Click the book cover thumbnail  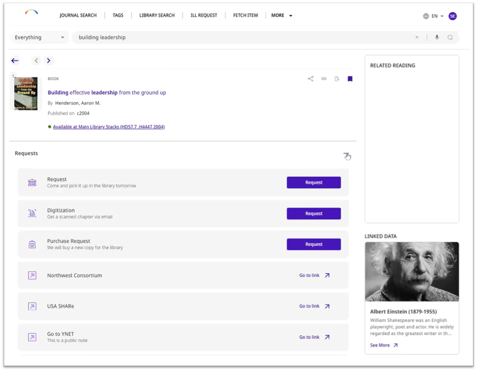26,93
